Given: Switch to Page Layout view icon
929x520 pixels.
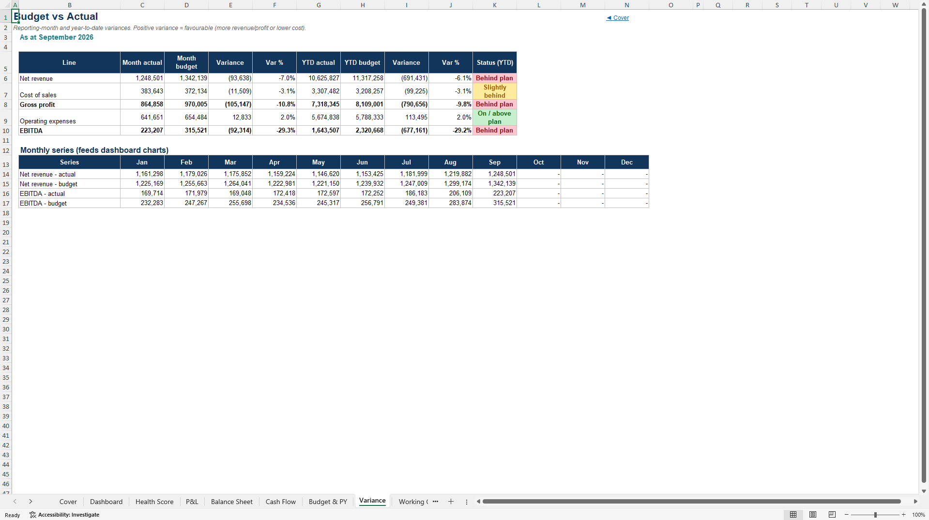Looking at the screenshot, I should click(x=813, y=515).
